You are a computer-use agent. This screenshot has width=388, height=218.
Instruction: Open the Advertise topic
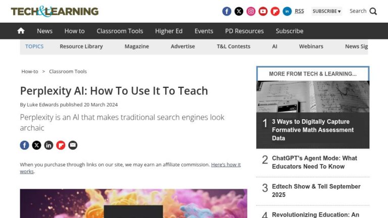(x=182, y=46)
